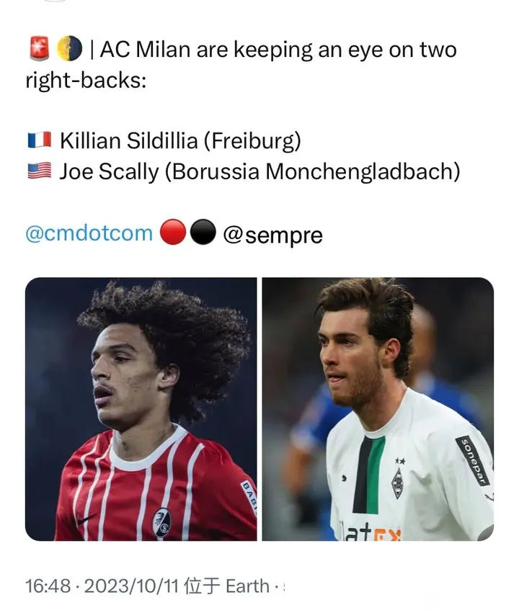Image resolution: width=519 pixels, height=615 pixels.
Task: Select the Joe Scally (Borussia Monchengladbach) line
Action: (259, 171)
